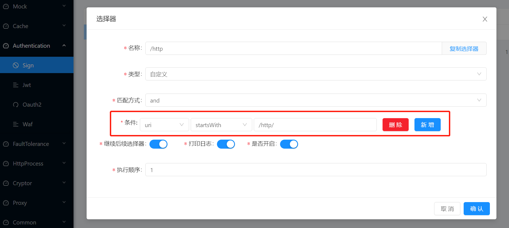509x228 pixels.
Task: Click the Cryptor dashboard icon
Action: (x=6, y=183)
